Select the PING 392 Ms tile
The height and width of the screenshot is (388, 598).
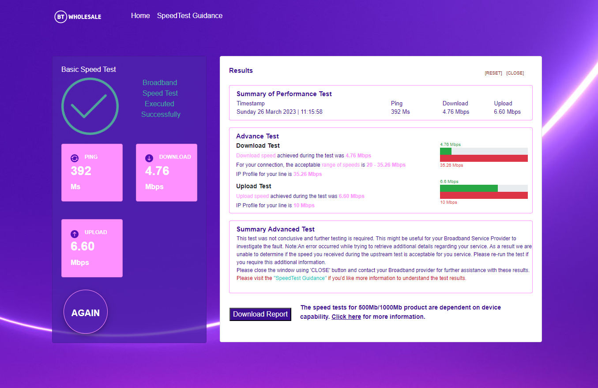click(92, 172)
